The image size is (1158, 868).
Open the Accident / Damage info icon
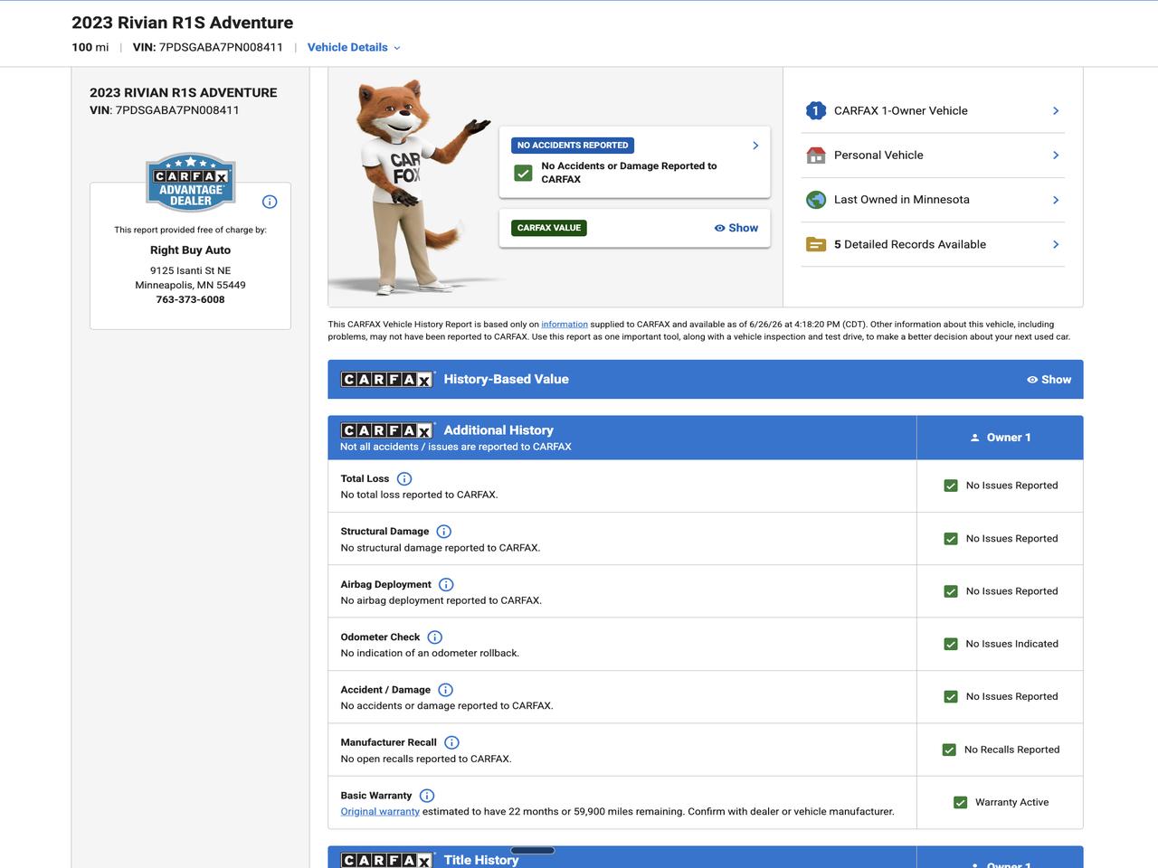tap(445, 690)
